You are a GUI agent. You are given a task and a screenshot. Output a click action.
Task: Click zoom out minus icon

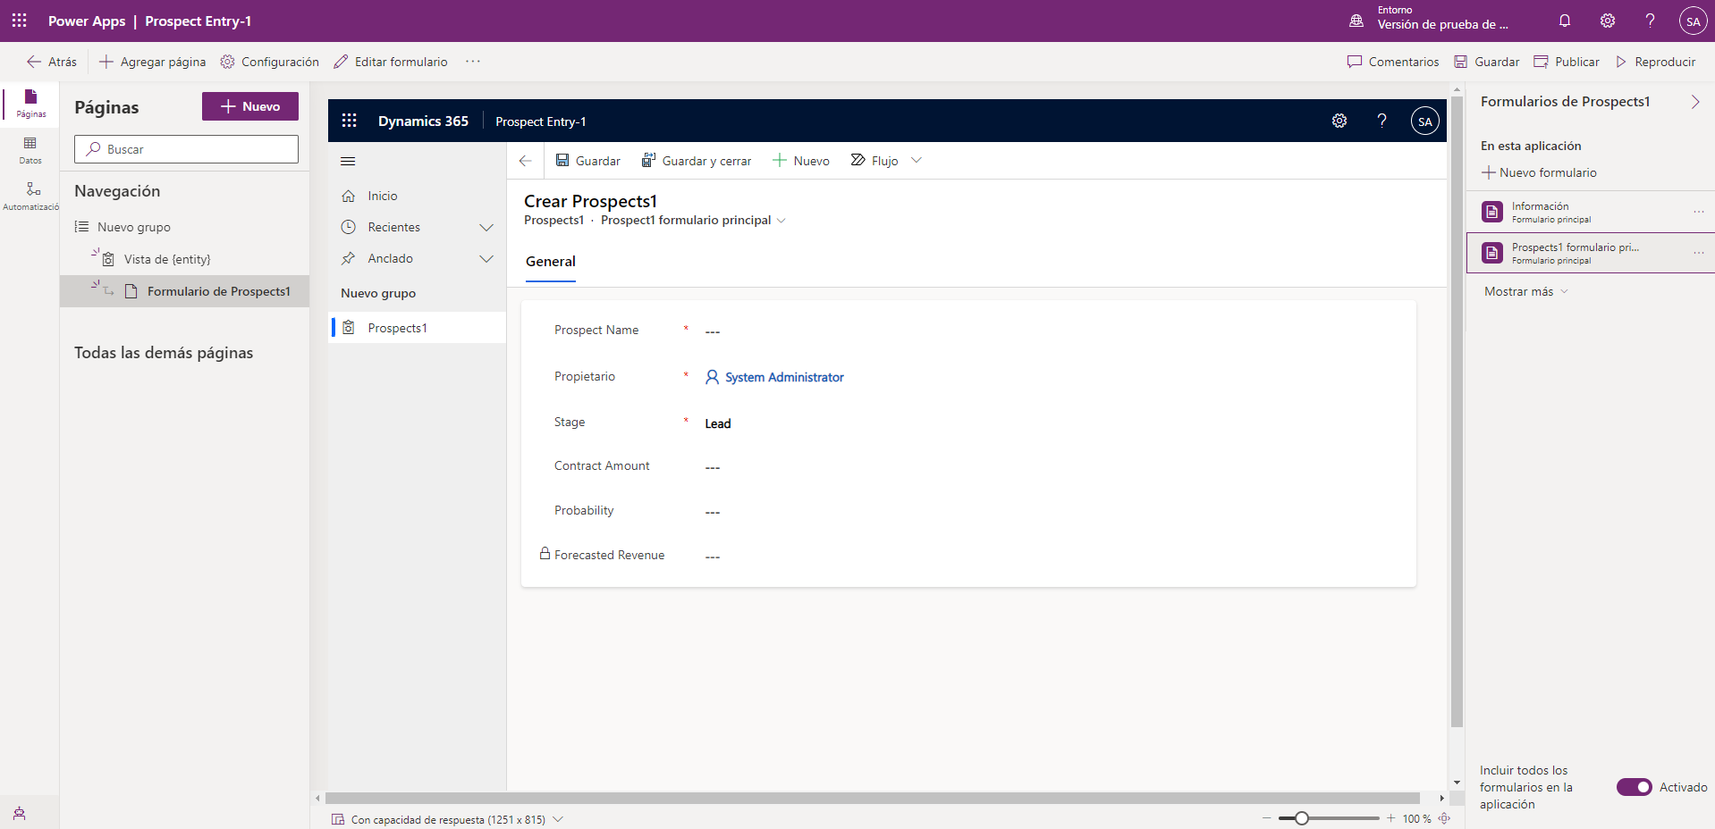pos(1266,818)
